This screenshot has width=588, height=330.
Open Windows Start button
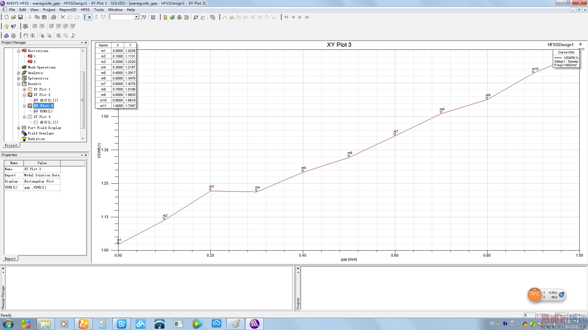tap(8, 324)
